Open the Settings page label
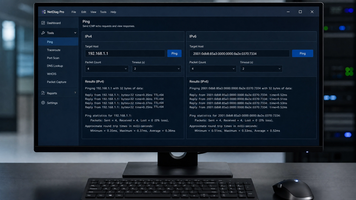Screen dimensions: 356x200 [x=52, y=103]
